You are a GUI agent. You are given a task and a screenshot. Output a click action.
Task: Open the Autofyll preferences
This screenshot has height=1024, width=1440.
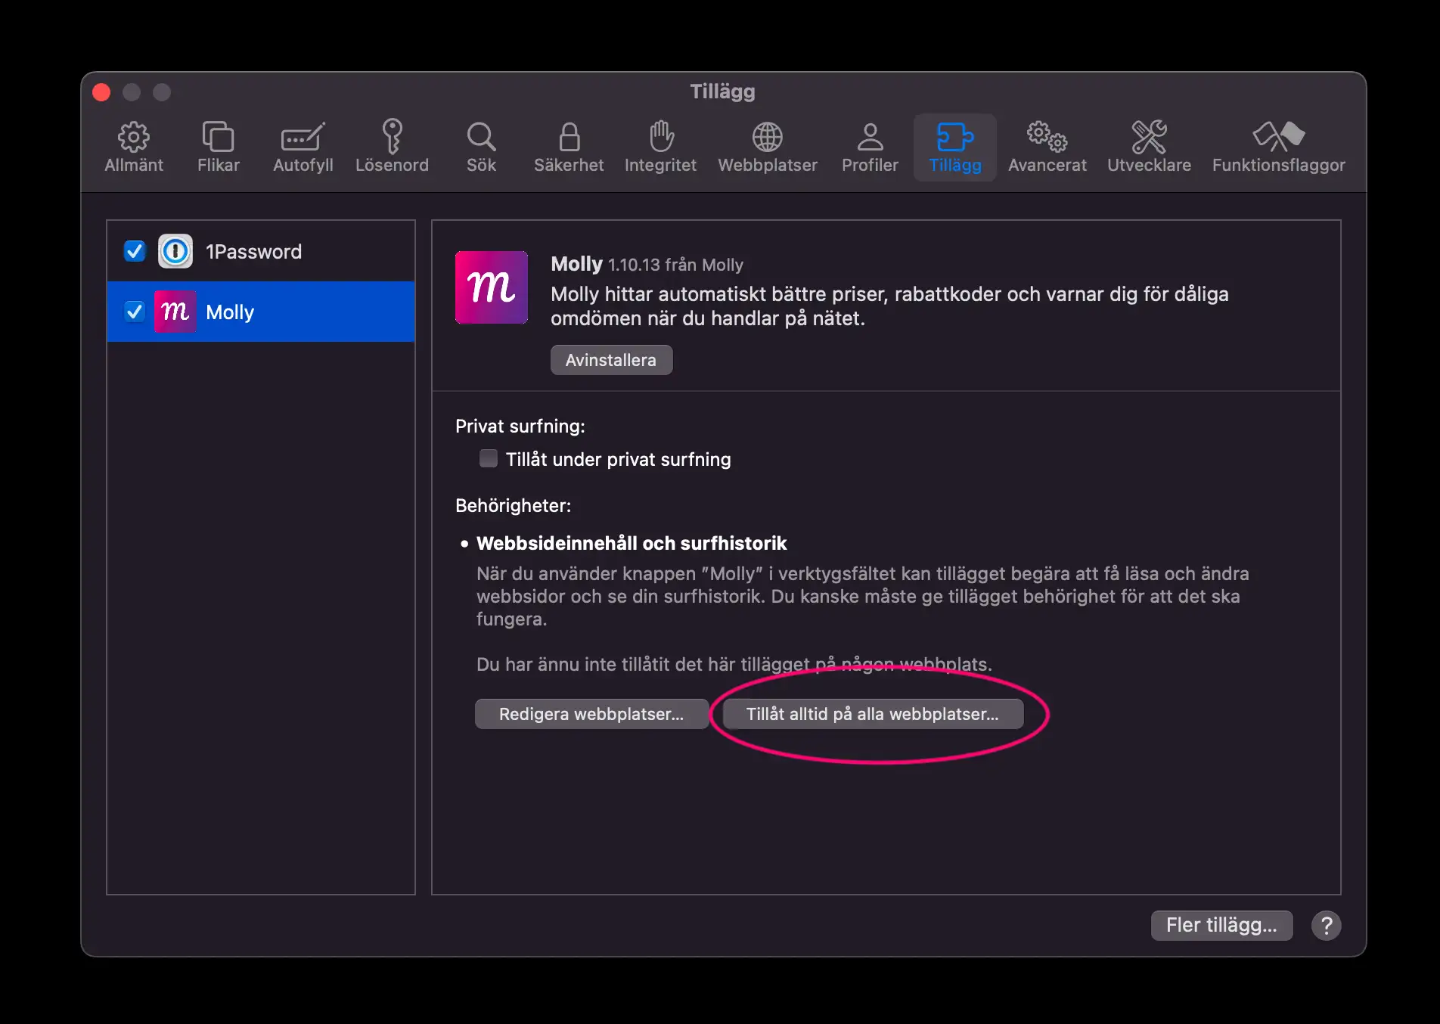303,147
